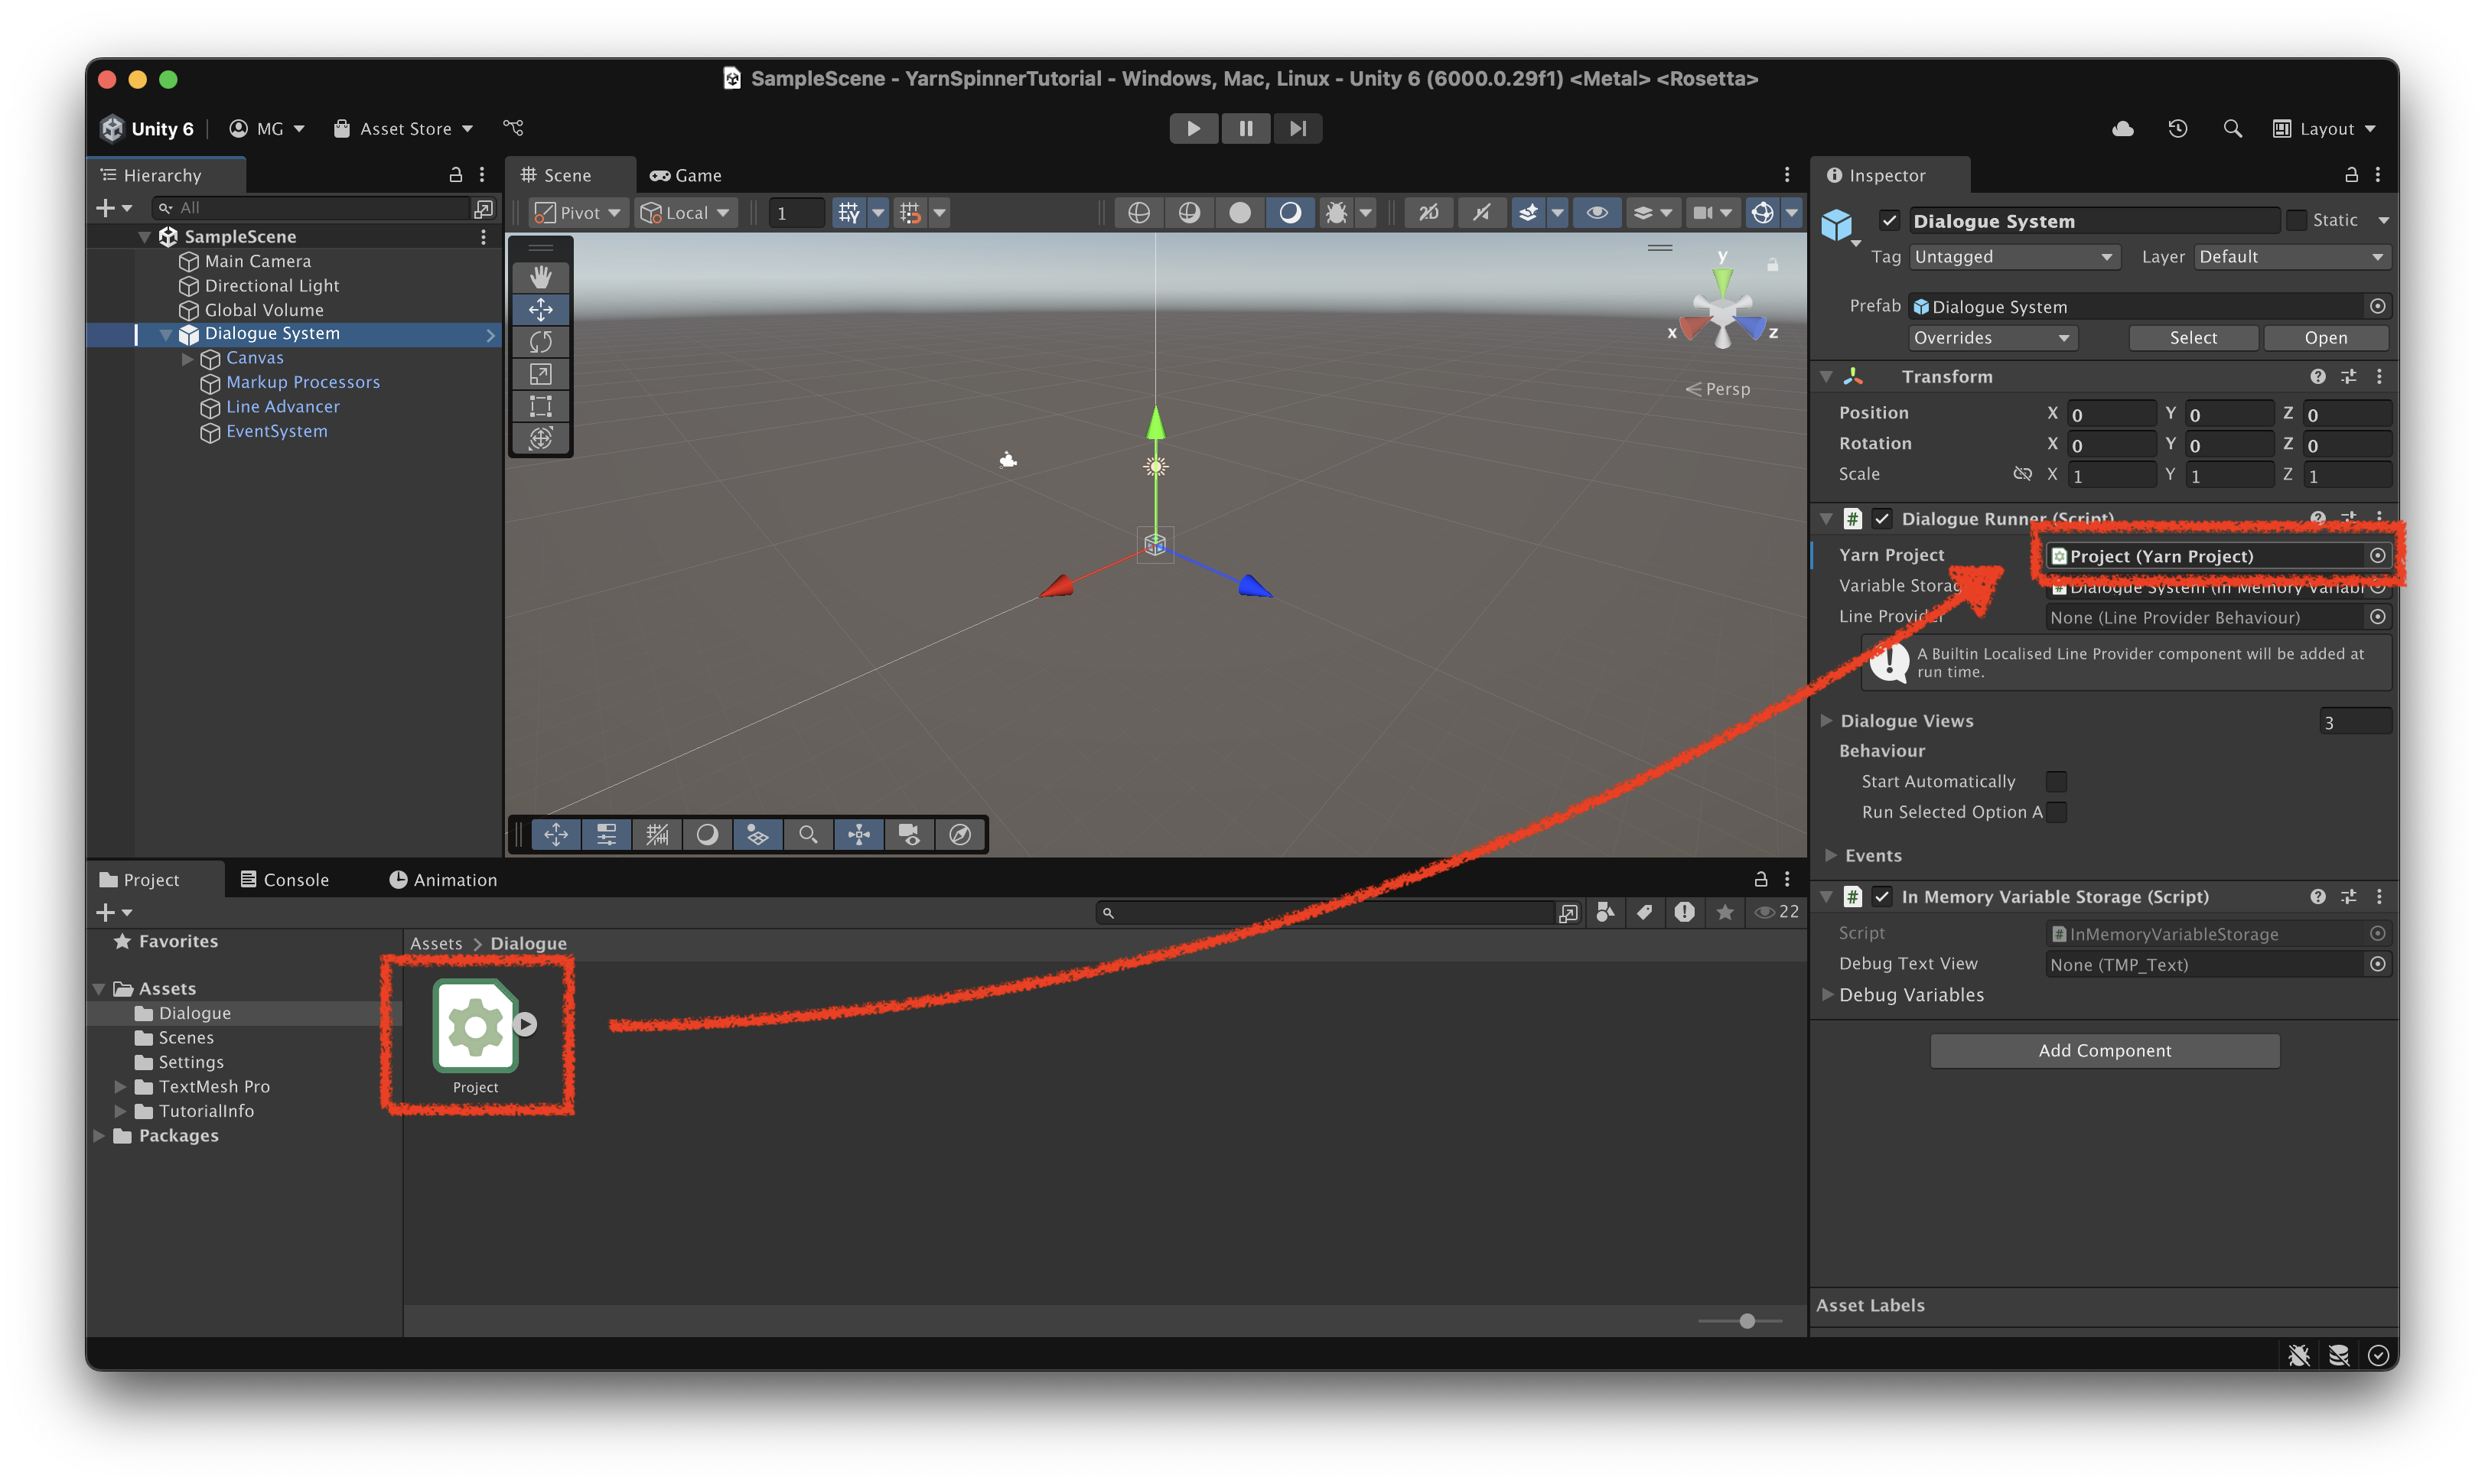Screen dimensions: 2485x1484
Task: Toggle scale proportions constrain link icon
Action: [2022, 474]
